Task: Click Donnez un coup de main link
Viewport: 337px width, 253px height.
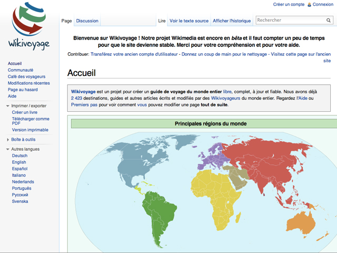Action: (x=224, y=54)
